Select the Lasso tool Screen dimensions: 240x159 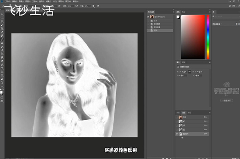[x=2, y=21]
